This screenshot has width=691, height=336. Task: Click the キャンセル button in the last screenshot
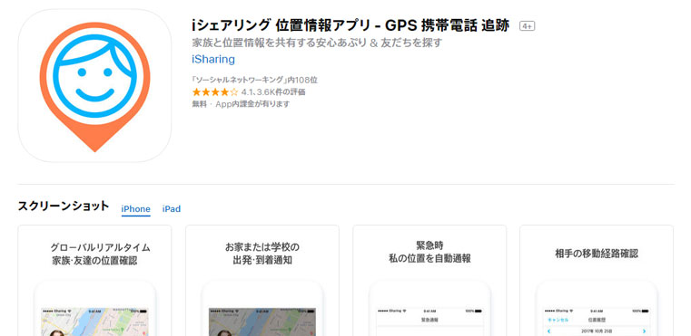click(558, 320)
